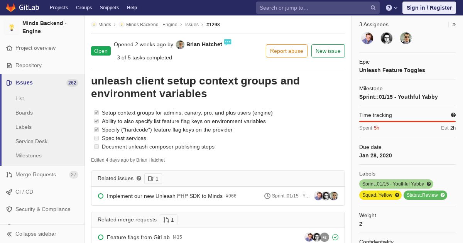Toggle the Spec test services checkbox

[96, 138]
